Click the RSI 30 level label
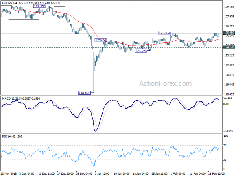The image size is (236, 177). pyautogui.click(x=225, y=160)
